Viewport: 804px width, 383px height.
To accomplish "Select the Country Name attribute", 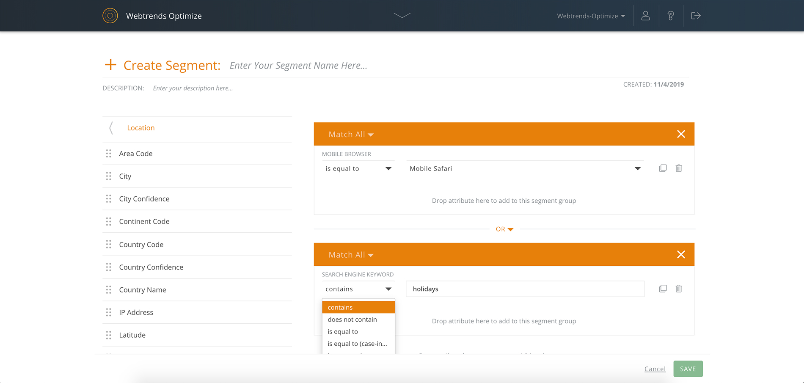I will click(143, 290).
